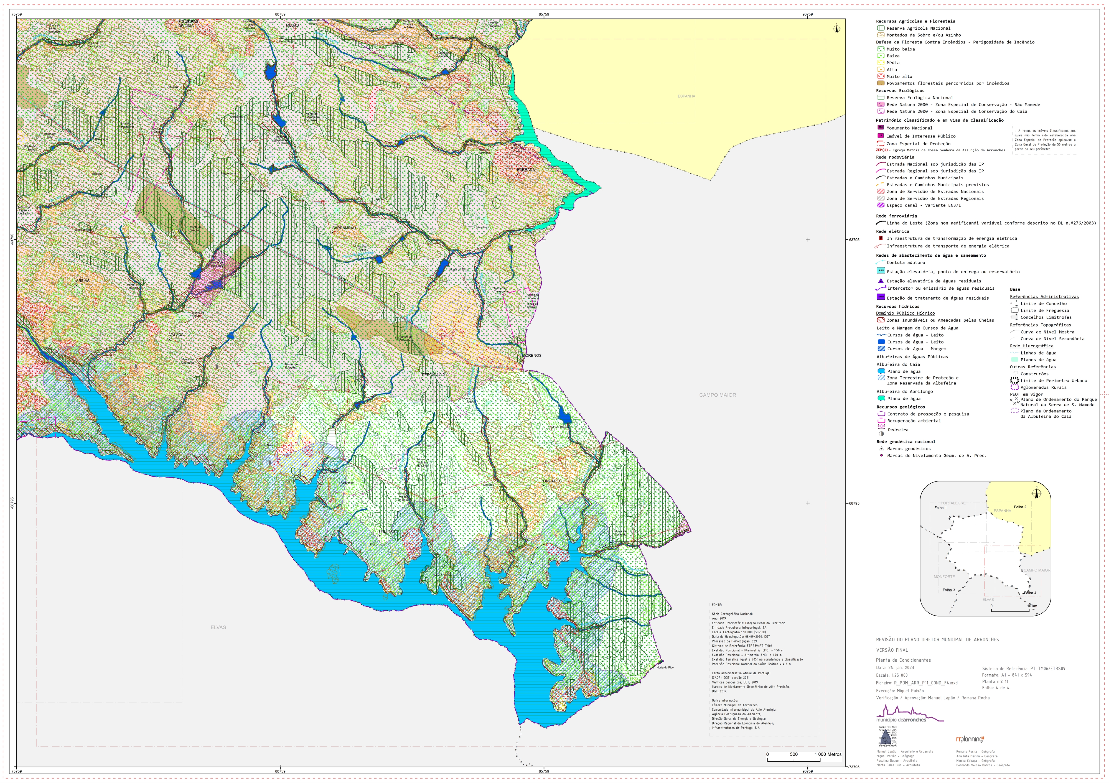The image size is (1109, 783).
Task: Click the Infraestrutura de transformação de energia elétrica symbol
Action: coord(881,238)
